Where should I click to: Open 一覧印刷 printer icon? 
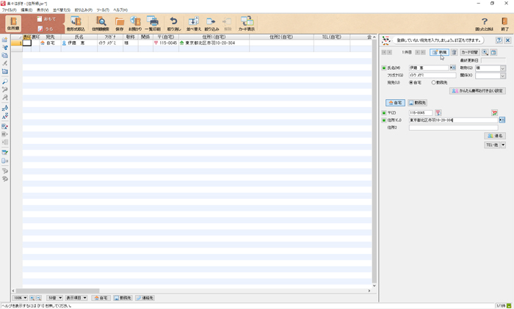(x=153, y=23)
